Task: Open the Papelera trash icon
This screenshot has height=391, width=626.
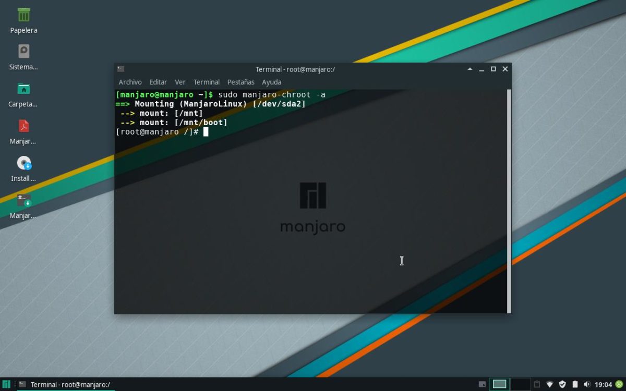Action: 23,15
